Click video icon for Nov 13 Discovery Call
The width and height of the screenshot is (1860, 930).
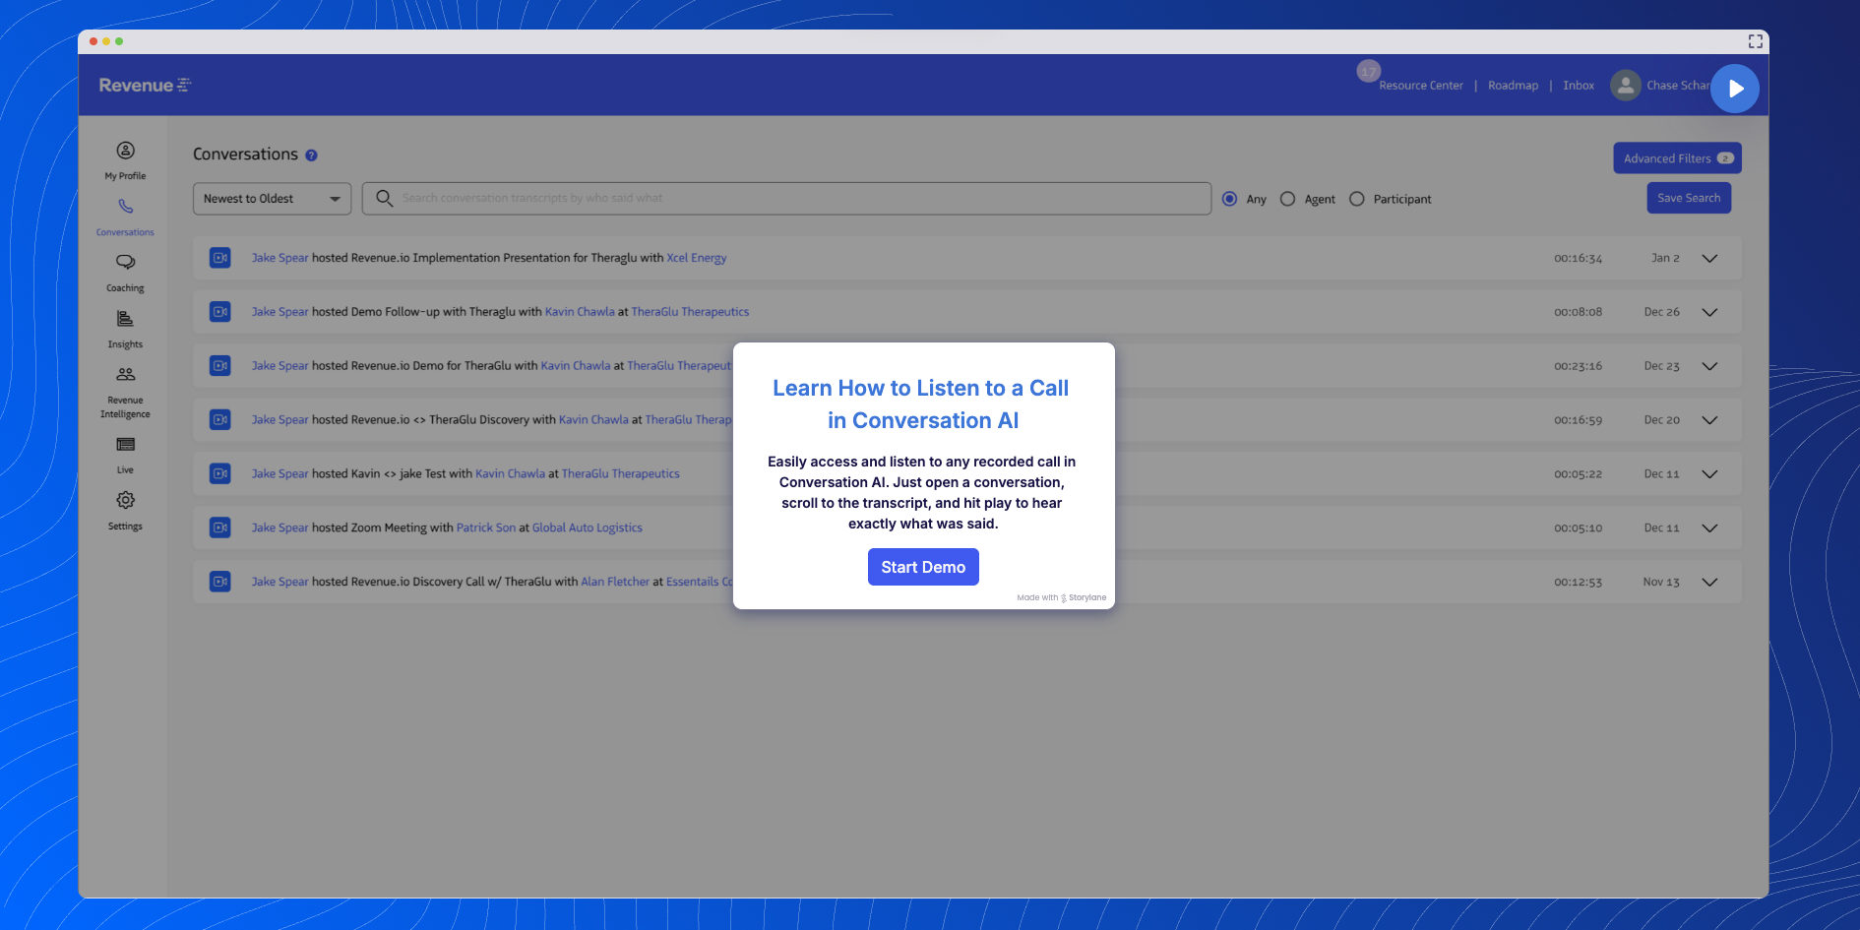[x=220, y=582]
